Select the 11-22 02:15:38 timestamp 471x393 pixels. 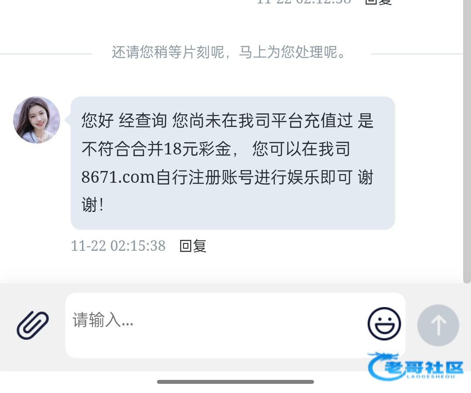tap(118, 246)
